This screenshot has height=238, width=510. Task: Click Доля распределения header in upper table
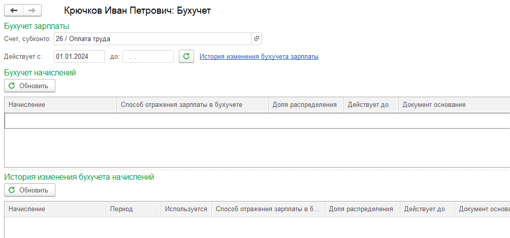(306, 105)
